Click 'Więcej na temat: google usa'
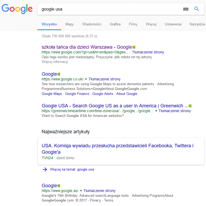 point(72,170)
